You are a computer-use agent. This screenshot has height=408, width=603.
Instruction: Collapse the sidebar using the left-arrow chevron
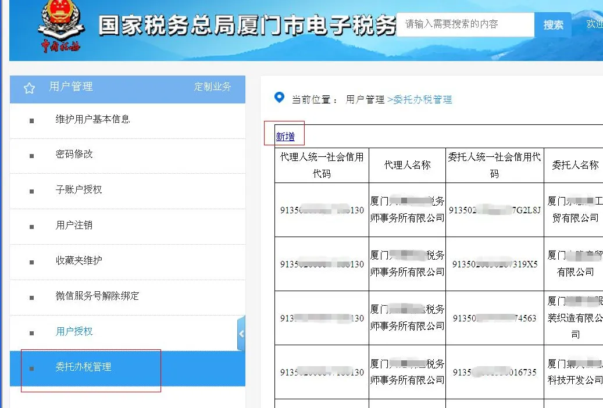[242, 334]
